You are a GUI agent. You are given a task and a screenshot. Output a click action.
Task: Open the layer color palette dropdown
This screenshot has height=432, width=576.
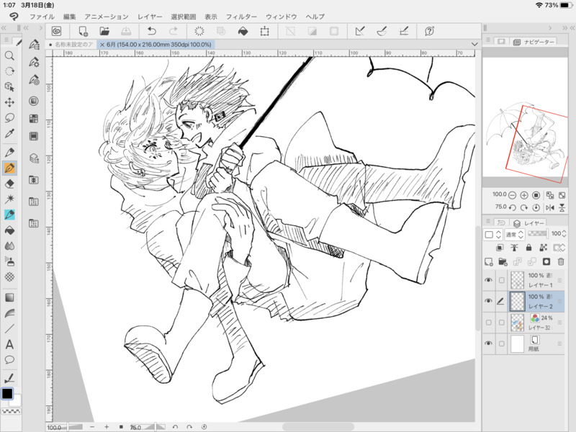(492, 235)
